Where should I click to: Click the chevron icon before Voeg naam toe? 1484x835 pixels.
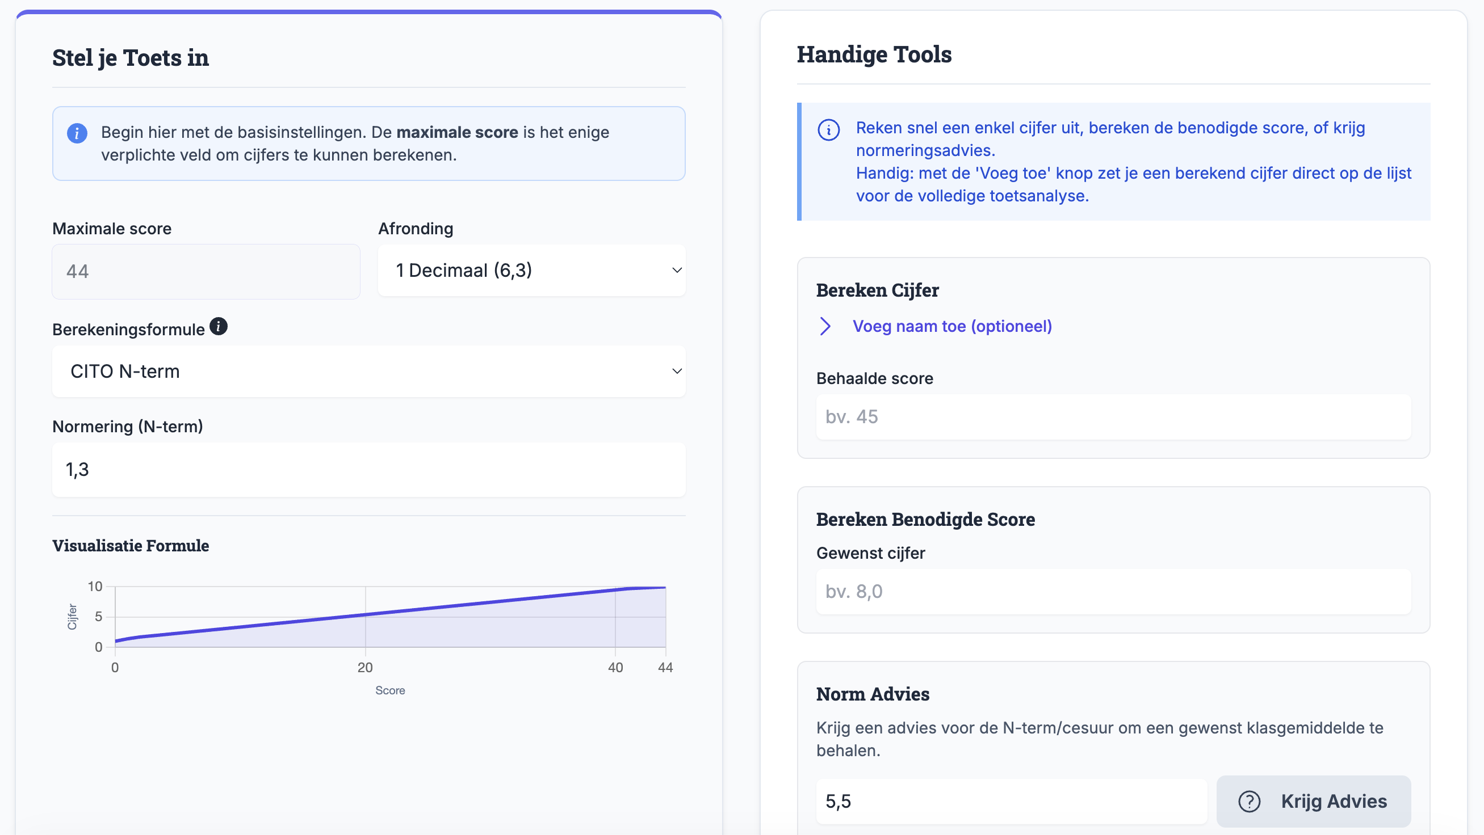click(x=825, y=326)
